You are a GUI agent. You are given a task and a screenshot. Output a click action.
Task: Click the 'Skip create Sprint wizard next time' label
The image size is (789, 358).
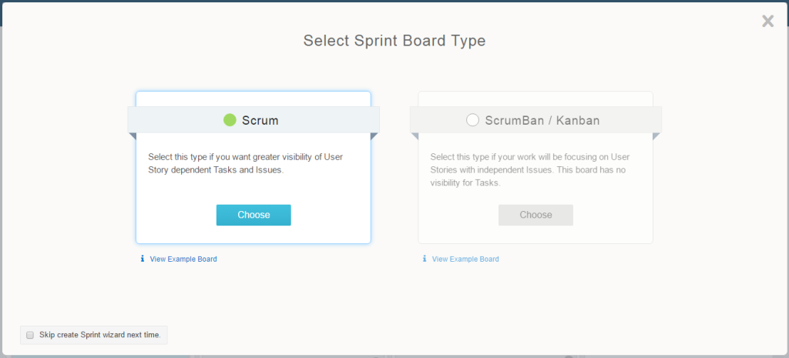[x=99, y=335]
